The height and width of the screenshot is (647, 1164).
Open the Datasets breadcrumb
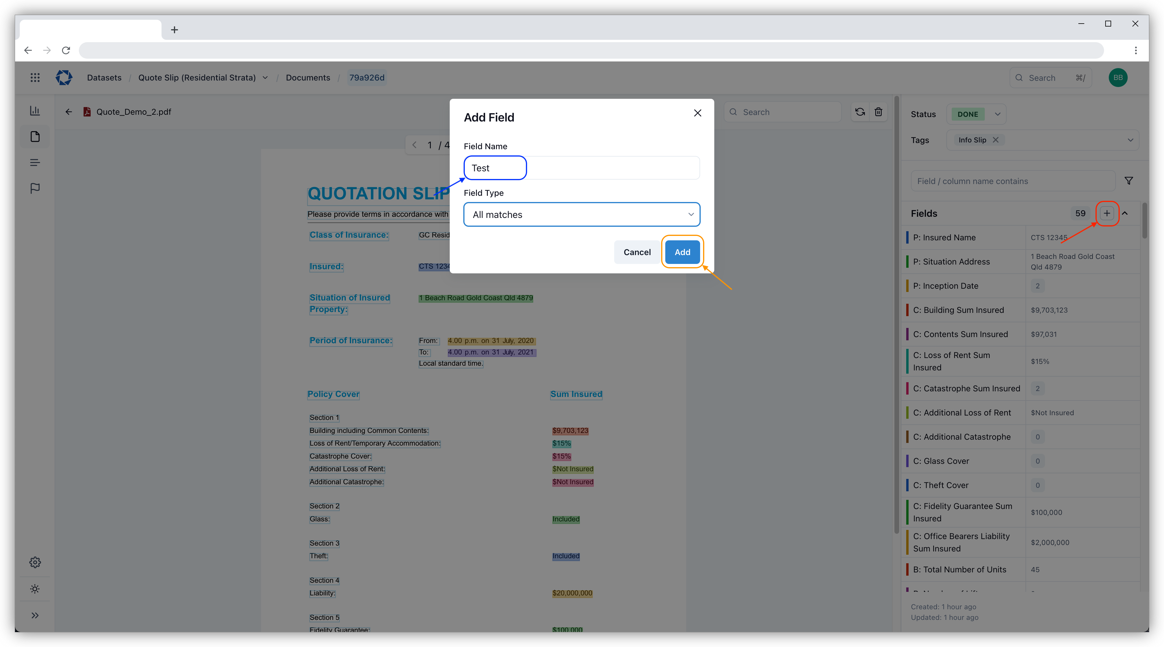(104, 78)
